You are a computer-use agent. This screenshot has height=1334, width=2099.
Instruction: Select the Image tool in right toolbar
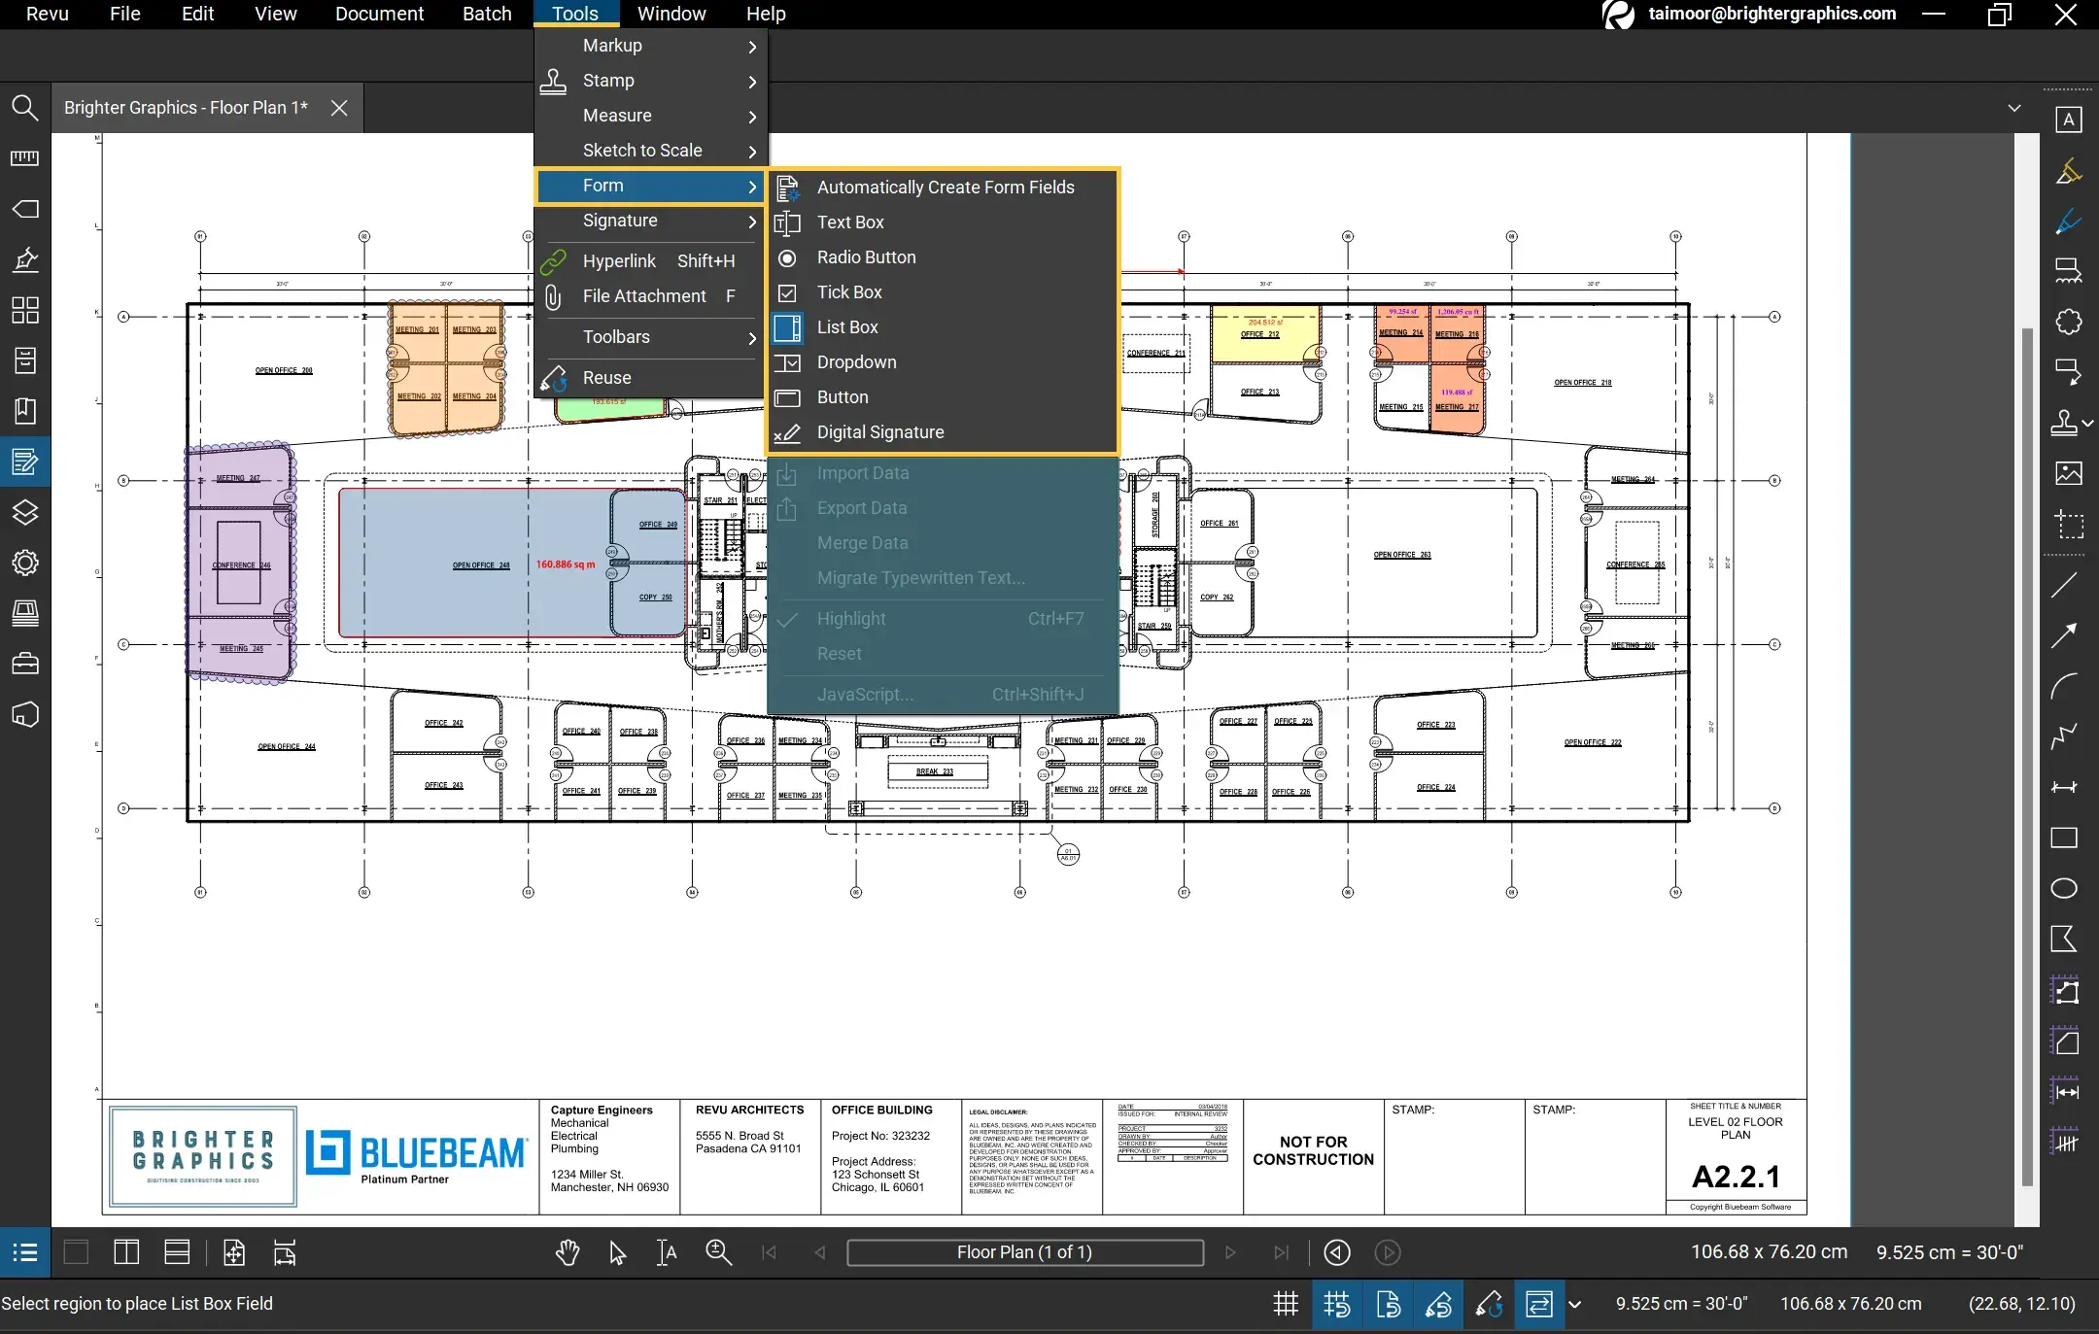2068,473
